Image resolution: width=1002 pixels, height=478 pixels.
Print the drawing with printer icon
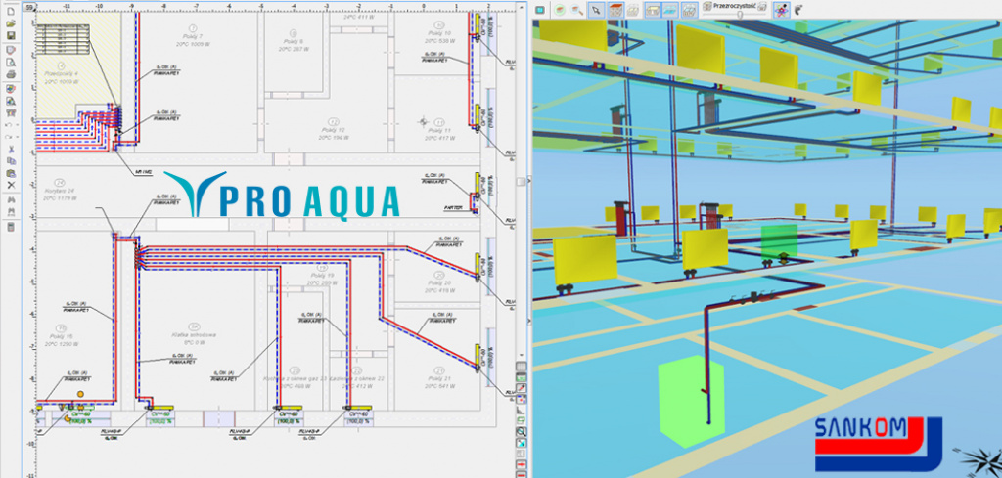(11, 74)
